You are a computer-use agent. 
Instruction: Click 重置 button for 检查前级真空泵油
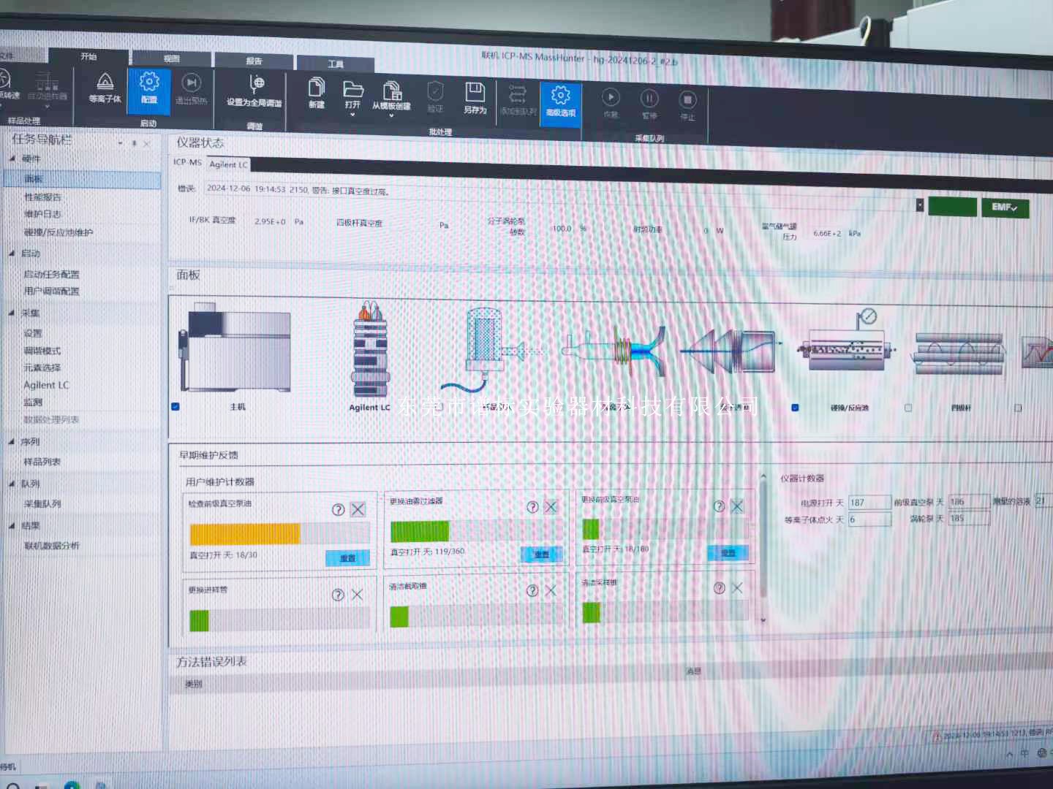[x=347, y=558]
